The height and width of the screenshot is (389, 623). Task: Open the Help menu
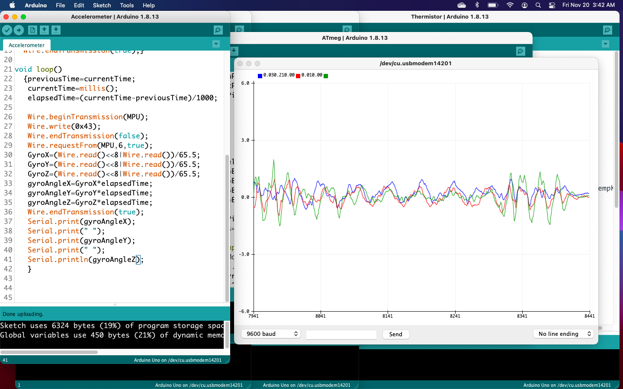pos(149,5)
